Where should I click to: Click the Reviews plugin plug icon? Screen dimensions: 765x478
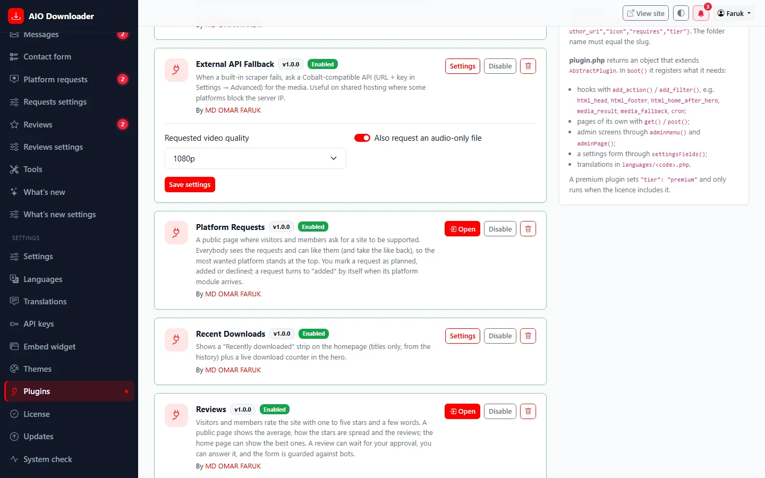(x=176, y=415)
